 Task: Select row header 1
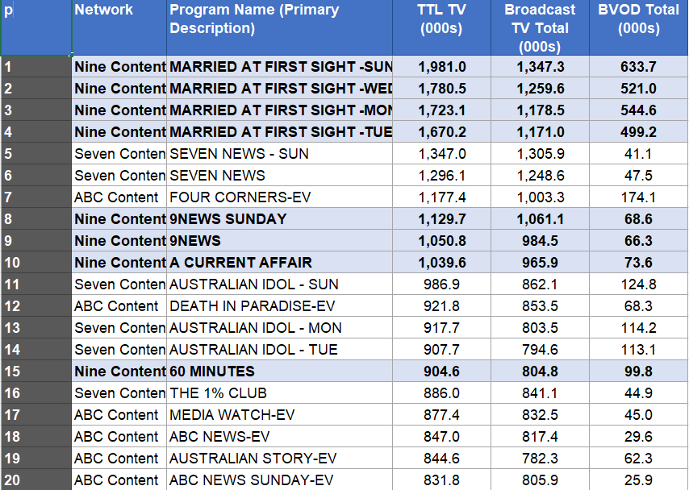35,67
